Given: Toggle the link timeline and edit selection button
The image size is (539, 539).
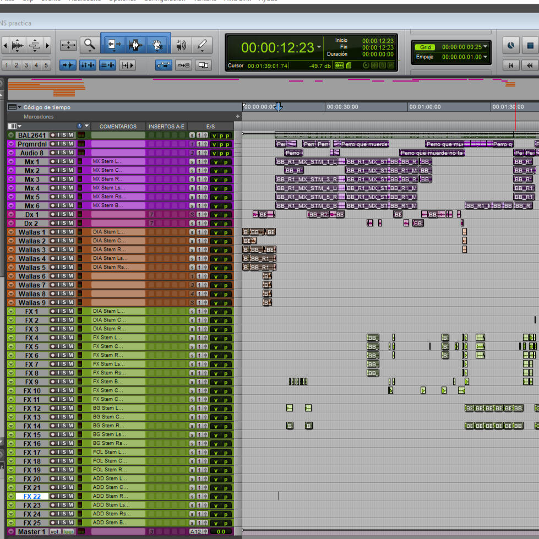Looking at the screenshot, I should point(88,65).
